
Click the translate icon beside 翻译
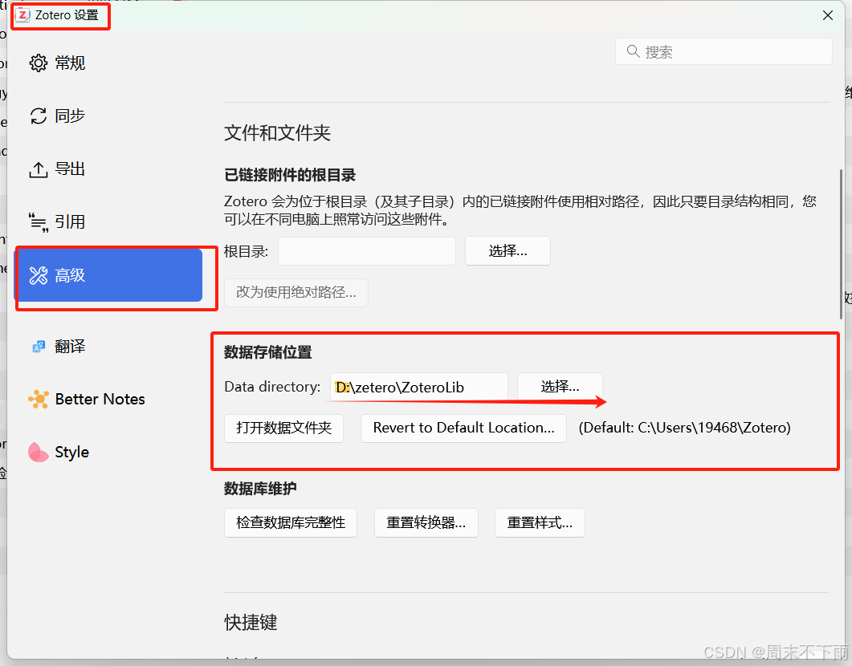(x=38, y=347)
